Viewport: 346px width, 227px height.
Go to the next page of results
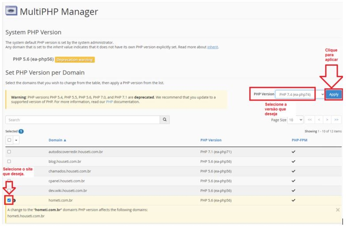327,120
